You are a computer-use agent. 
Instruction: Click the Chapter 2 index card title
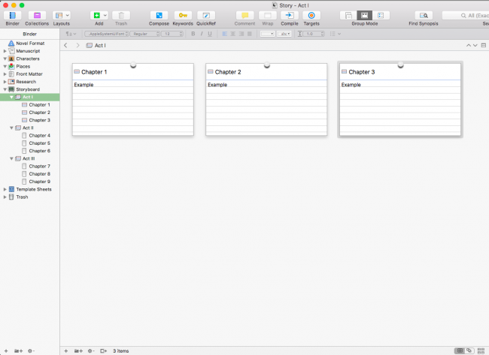[228, 72]
